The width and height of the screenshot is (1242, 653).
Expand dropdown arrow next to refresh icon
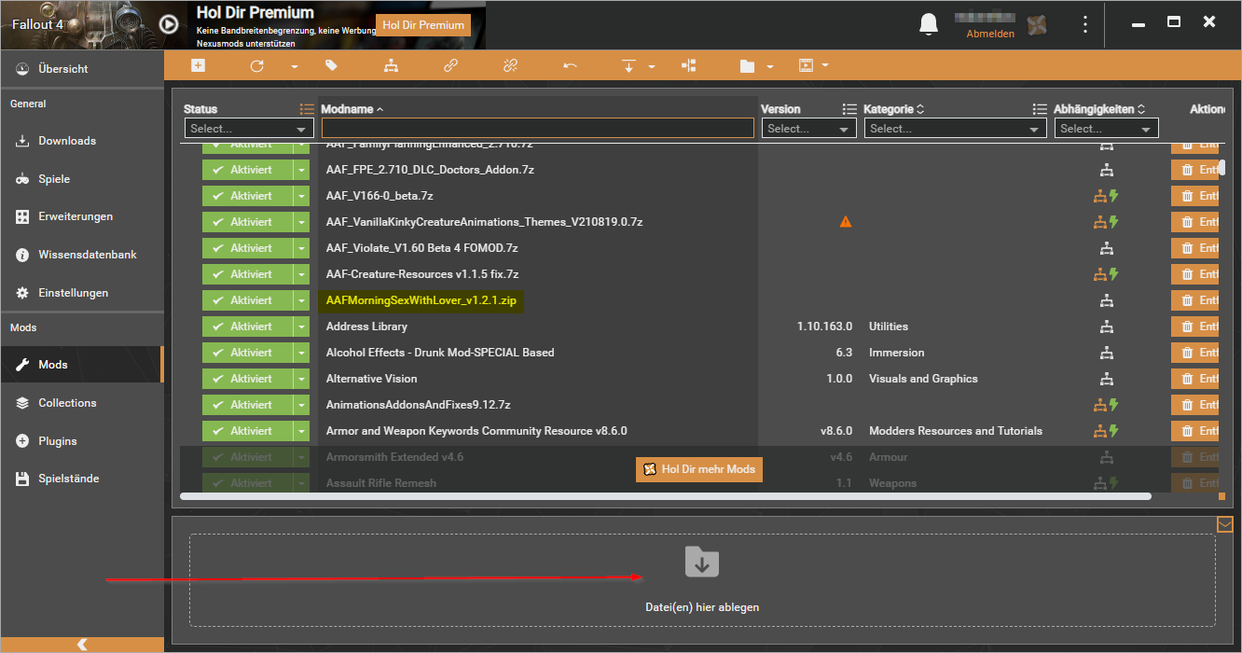click(295, 66)
